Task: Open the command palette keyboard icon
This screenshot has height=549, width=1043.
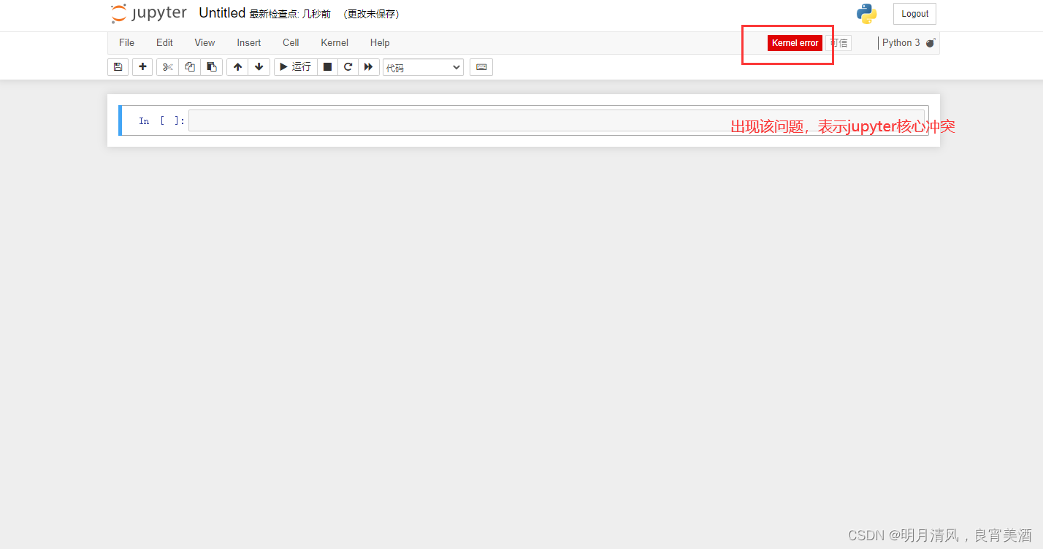Action: [481, 67]
